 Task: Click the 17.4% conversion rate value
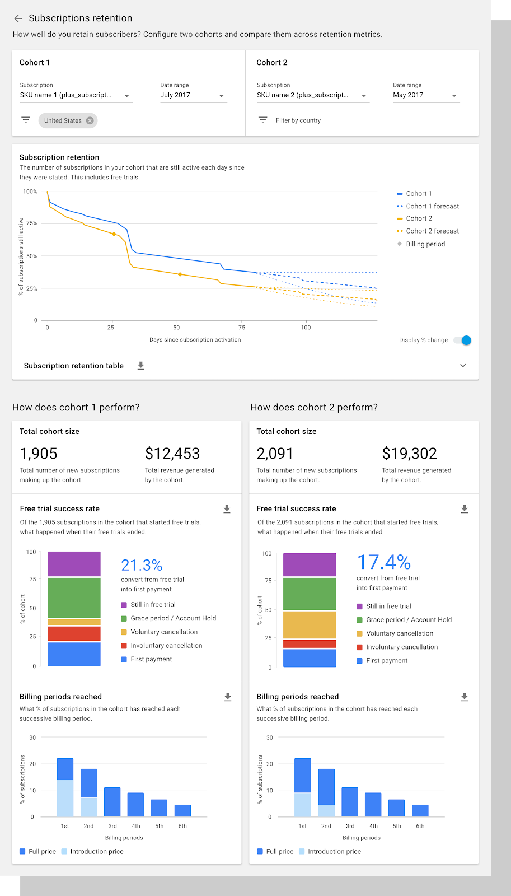click(x=384, y=562)
